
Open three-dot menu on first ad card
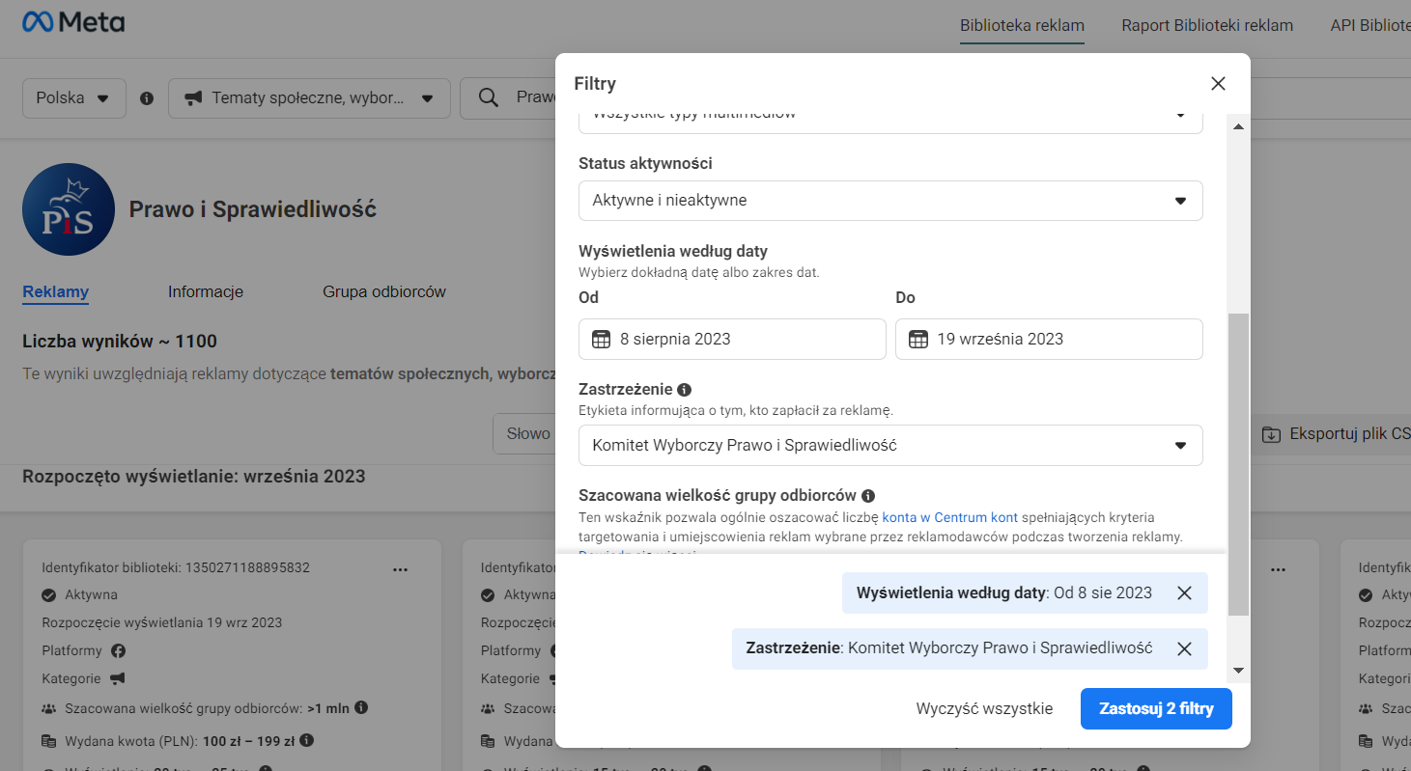[400, 569]
